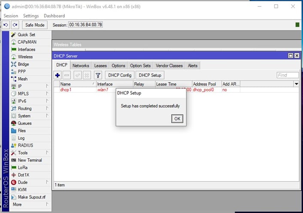This screenshot has width=303, height=213.
Task: Toggle the Safe Mode button
Action: (x=35, y=25)
